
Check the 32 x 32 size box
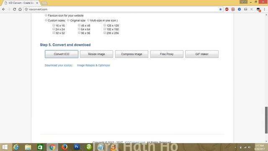coord(54,33)
